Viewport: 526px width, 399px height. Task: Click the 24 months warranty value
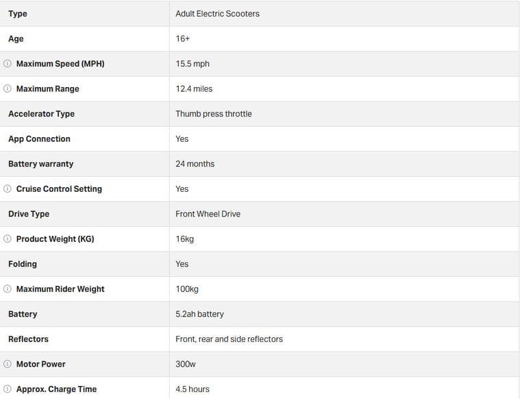(195, 164)
